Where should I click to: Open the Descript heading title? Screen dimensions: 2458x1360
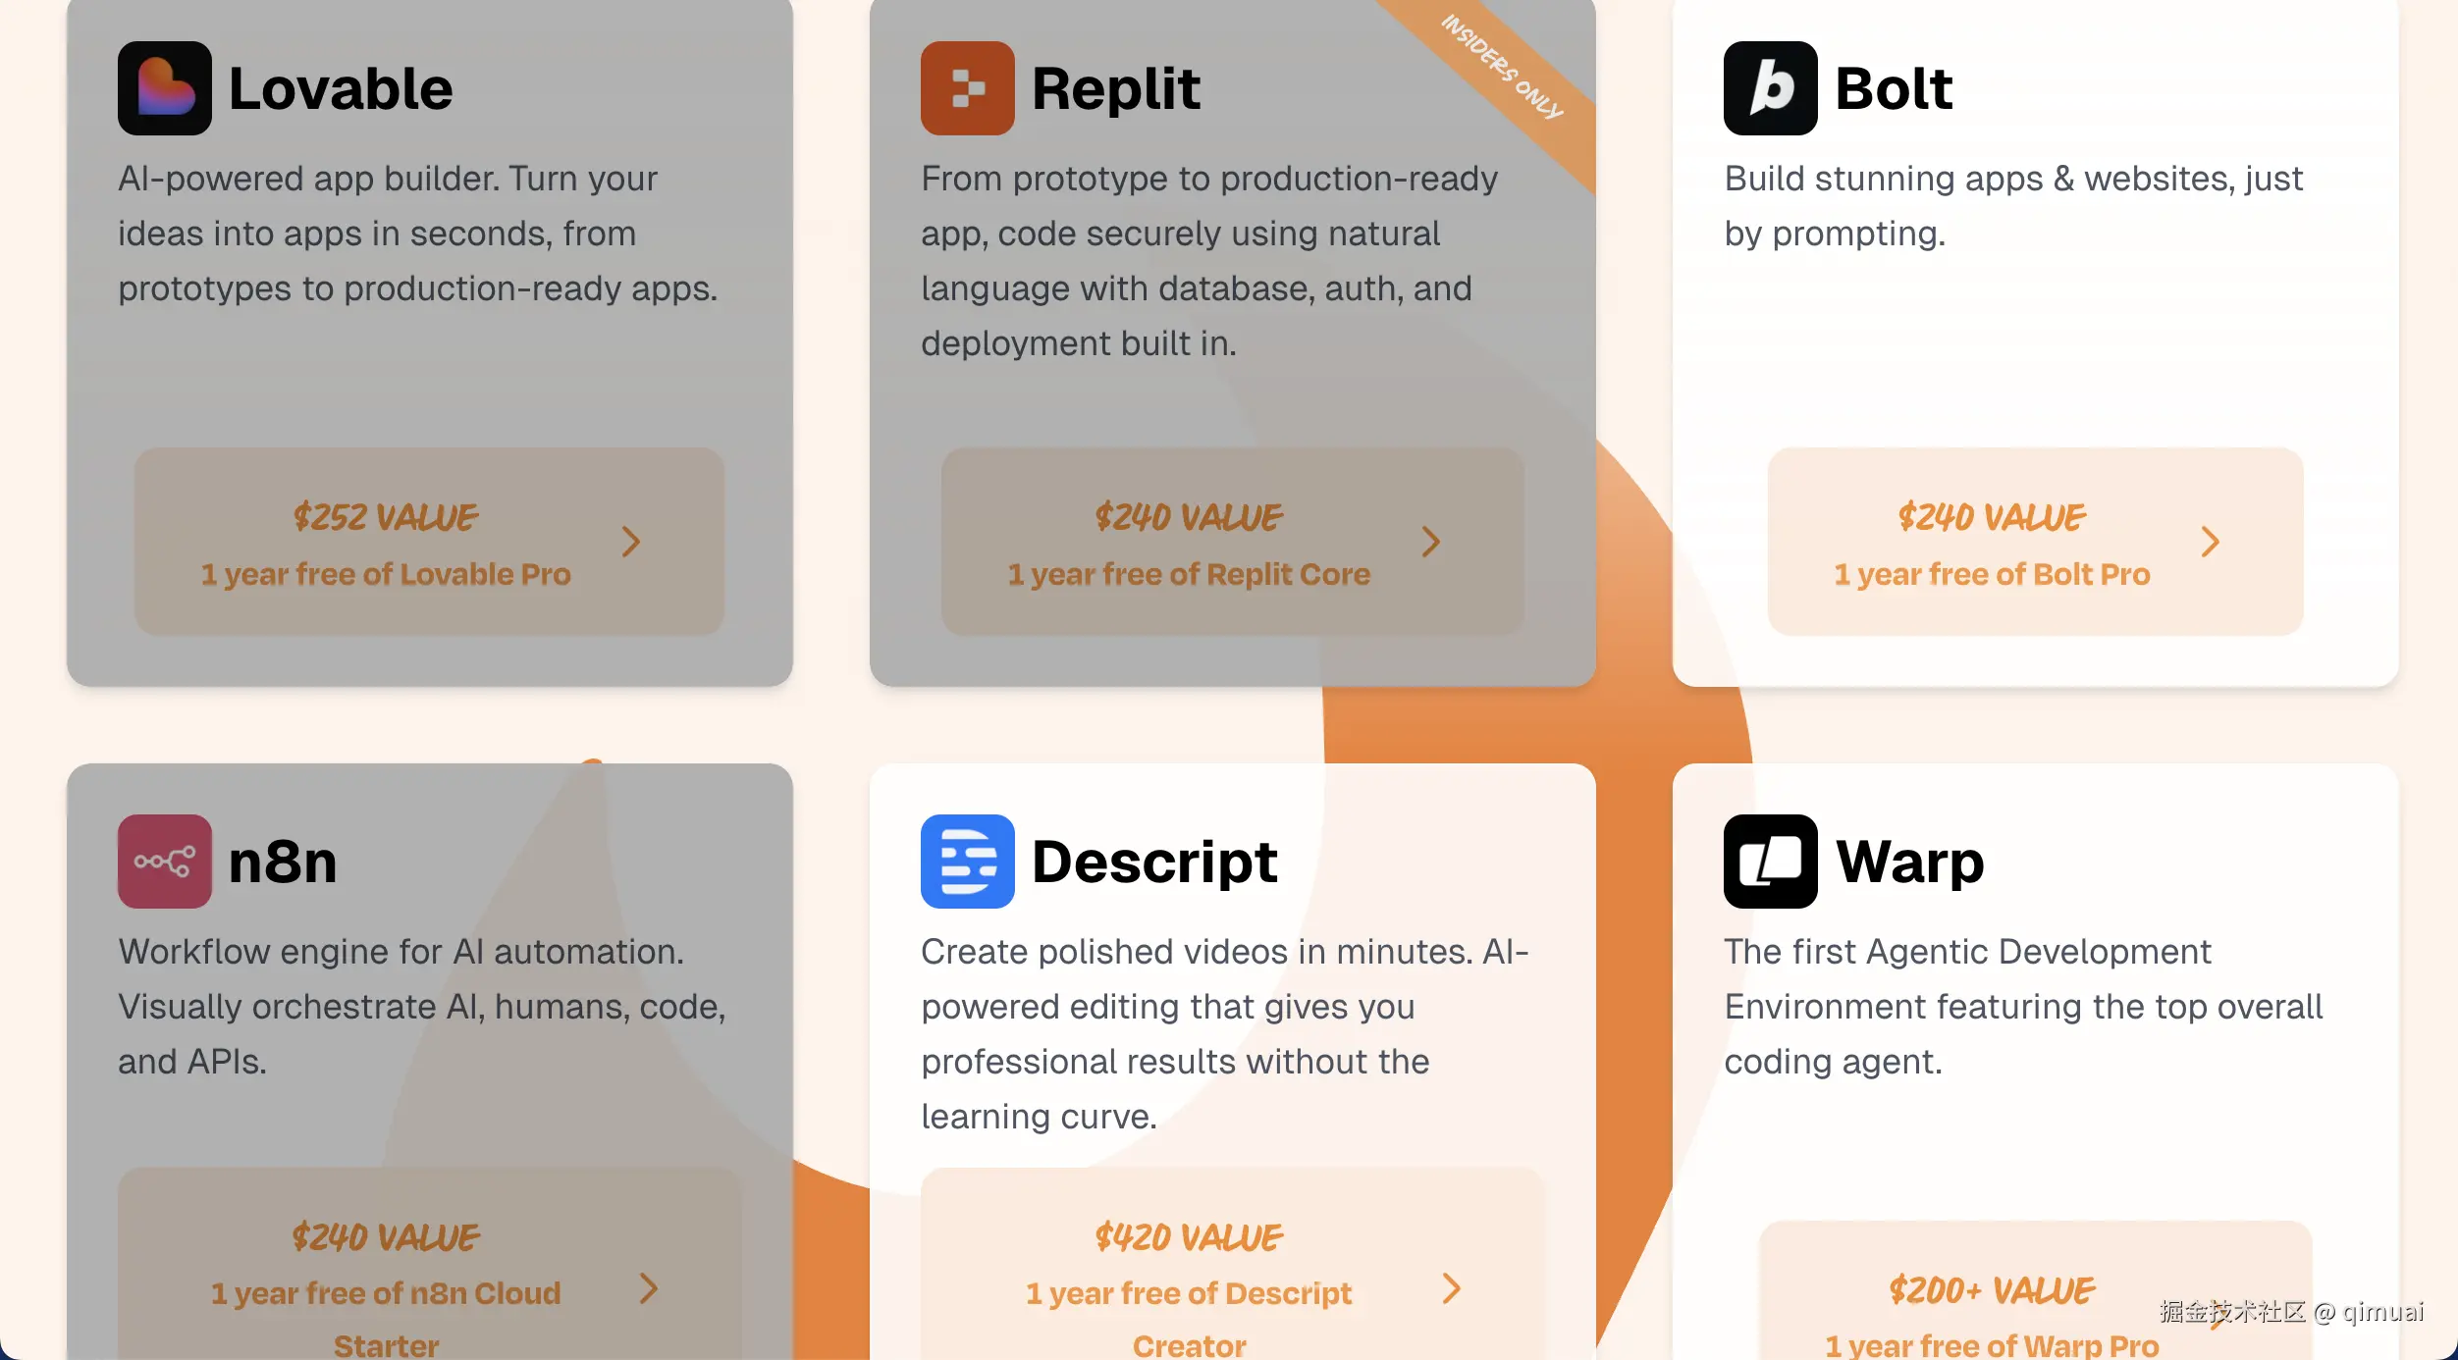pyautogui.click(x=1154, y=861)
